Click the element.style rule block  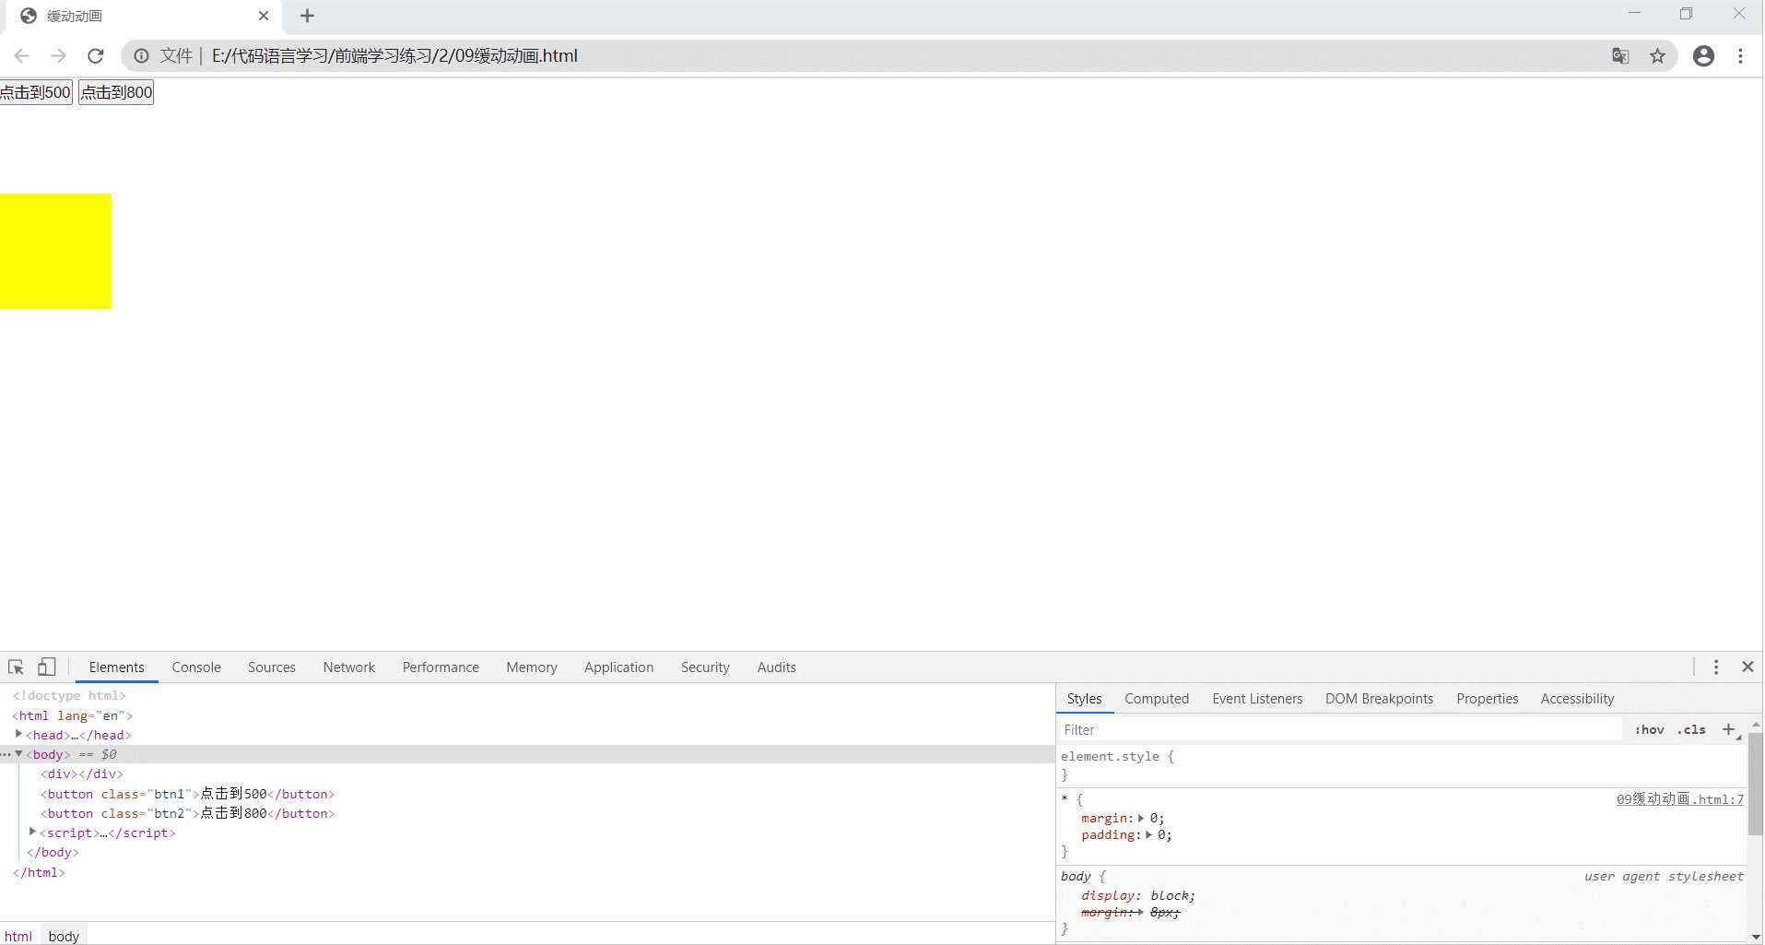click(1401, 765)
